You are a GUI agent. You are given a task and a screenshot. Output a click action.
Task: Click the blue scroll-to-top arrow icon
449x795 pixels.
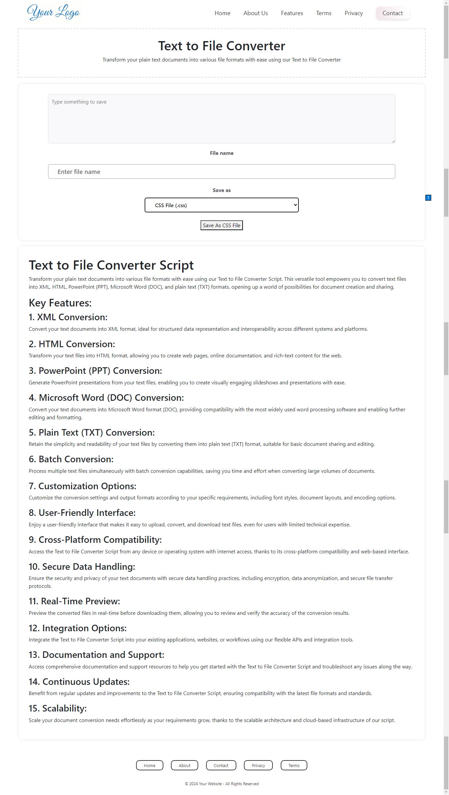[428, 198]
